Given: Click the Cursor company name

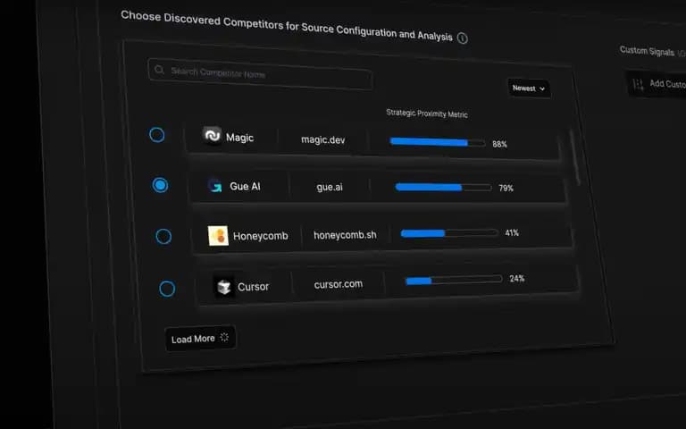Looking at the screenshot, I should point(254,287).
